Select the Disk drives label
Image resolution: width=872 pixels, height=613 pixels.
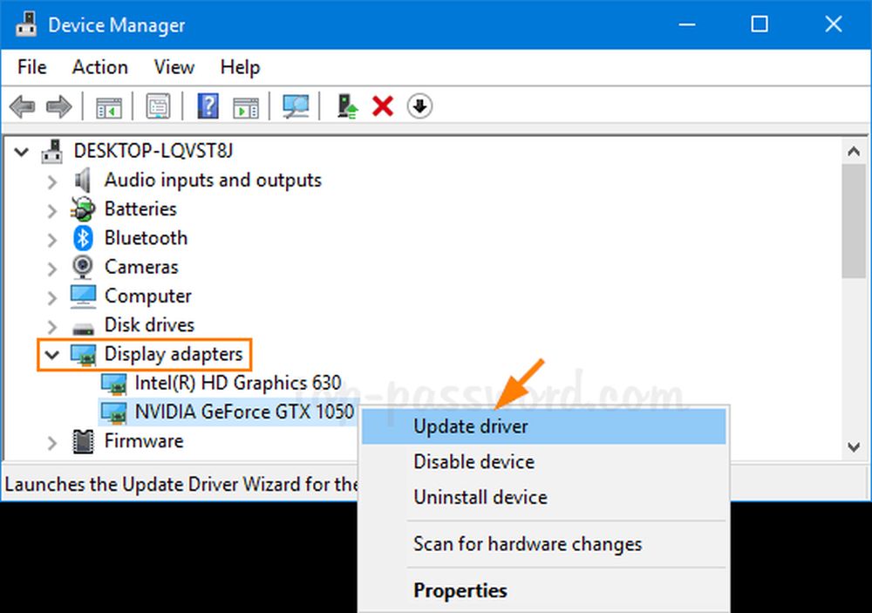click(x=150, y=325)
